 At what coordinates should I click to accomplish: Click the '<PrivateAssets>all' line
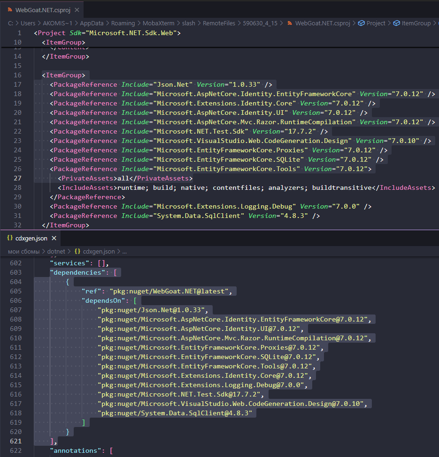click(x=125, y=179)
